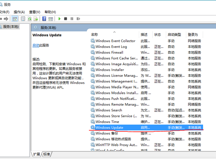Screen dimensions: 216x159
Task: Open the help toolbar icon
Action: (x=44, y=19)
